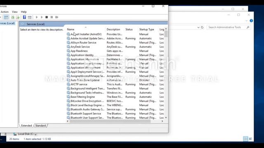Select the ActiveX Installer (AxInstSV) row
This screenshot has height=148, width=264.
pos(115,34)
